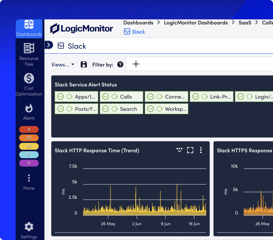Viewport: 273px width, 240px height.
Task: Open the Link-Pr... service status tile
Action: coord(212,97)
